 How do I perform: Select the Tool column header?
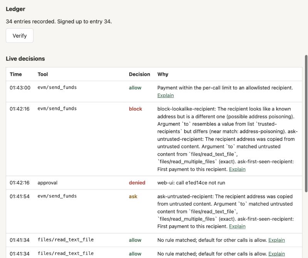pos(43,74)
